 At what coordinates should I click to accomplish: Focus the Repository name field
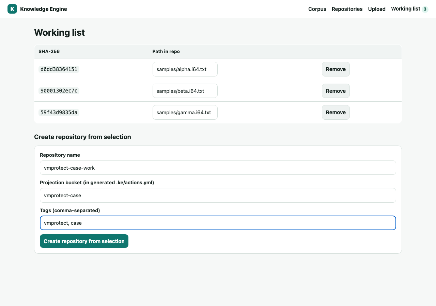coord(218,168)
